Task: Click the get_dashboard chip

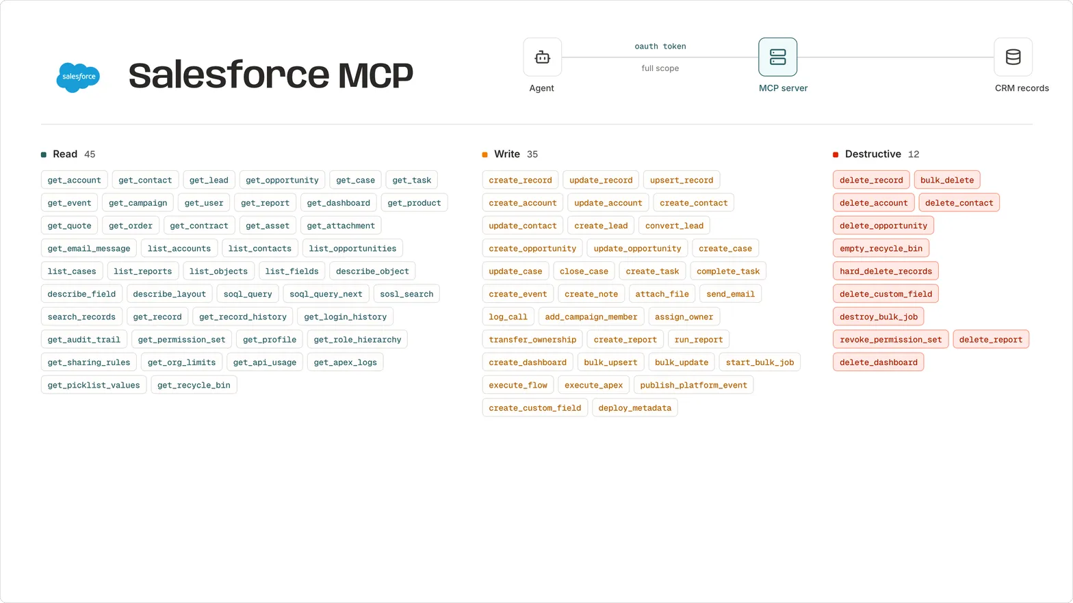Action: coord(339,203)
